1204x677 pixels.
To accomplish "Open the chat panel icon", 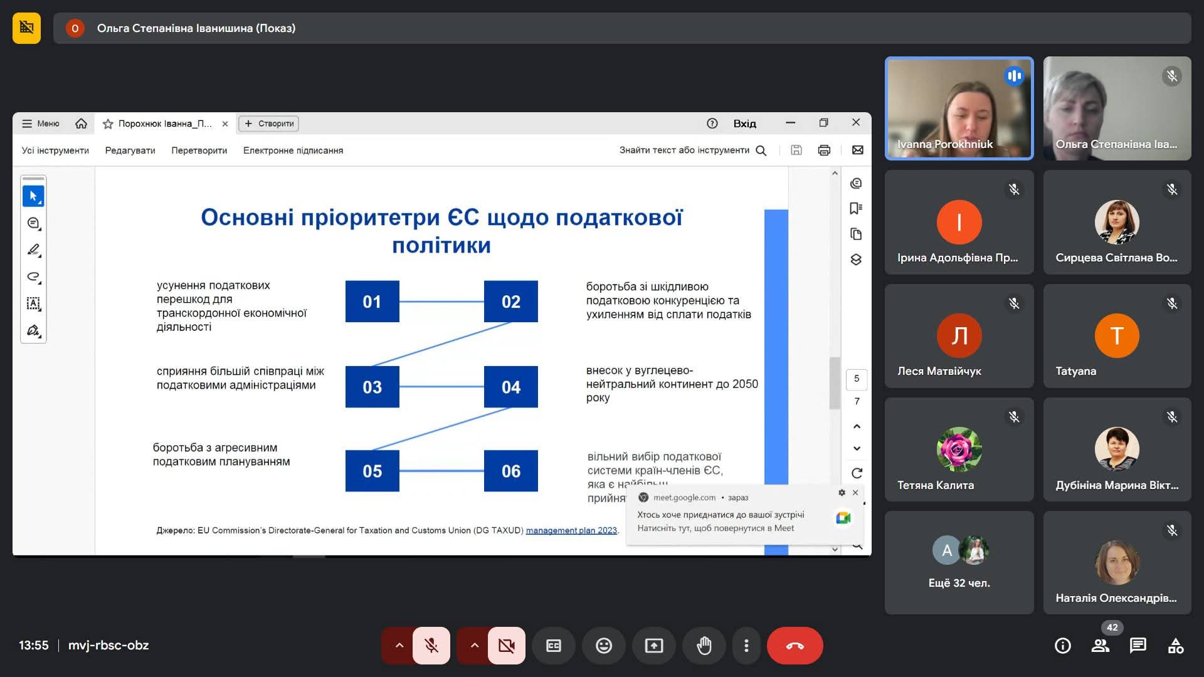I will pos(1138,646).
